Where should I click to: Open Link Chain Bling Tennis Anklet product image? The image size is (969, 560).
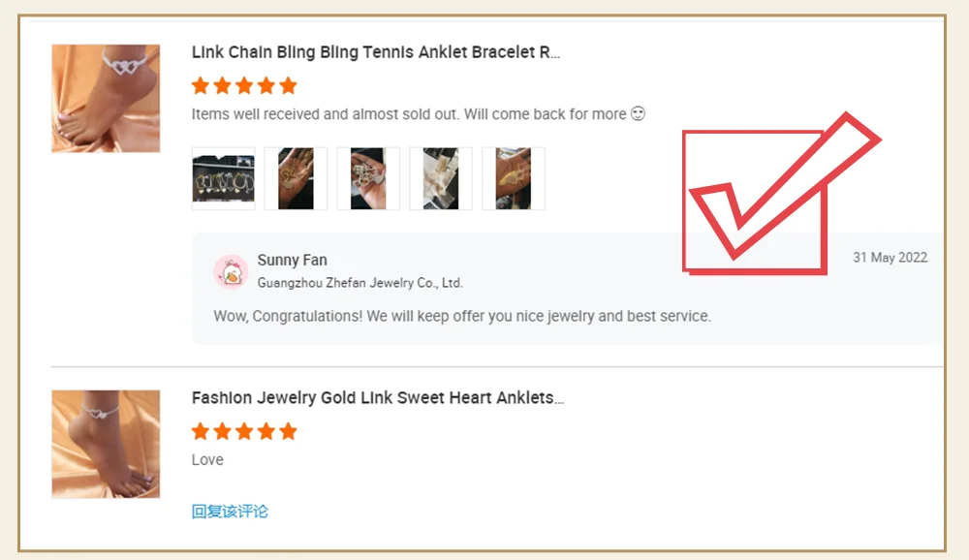click(x=106, y=98)
